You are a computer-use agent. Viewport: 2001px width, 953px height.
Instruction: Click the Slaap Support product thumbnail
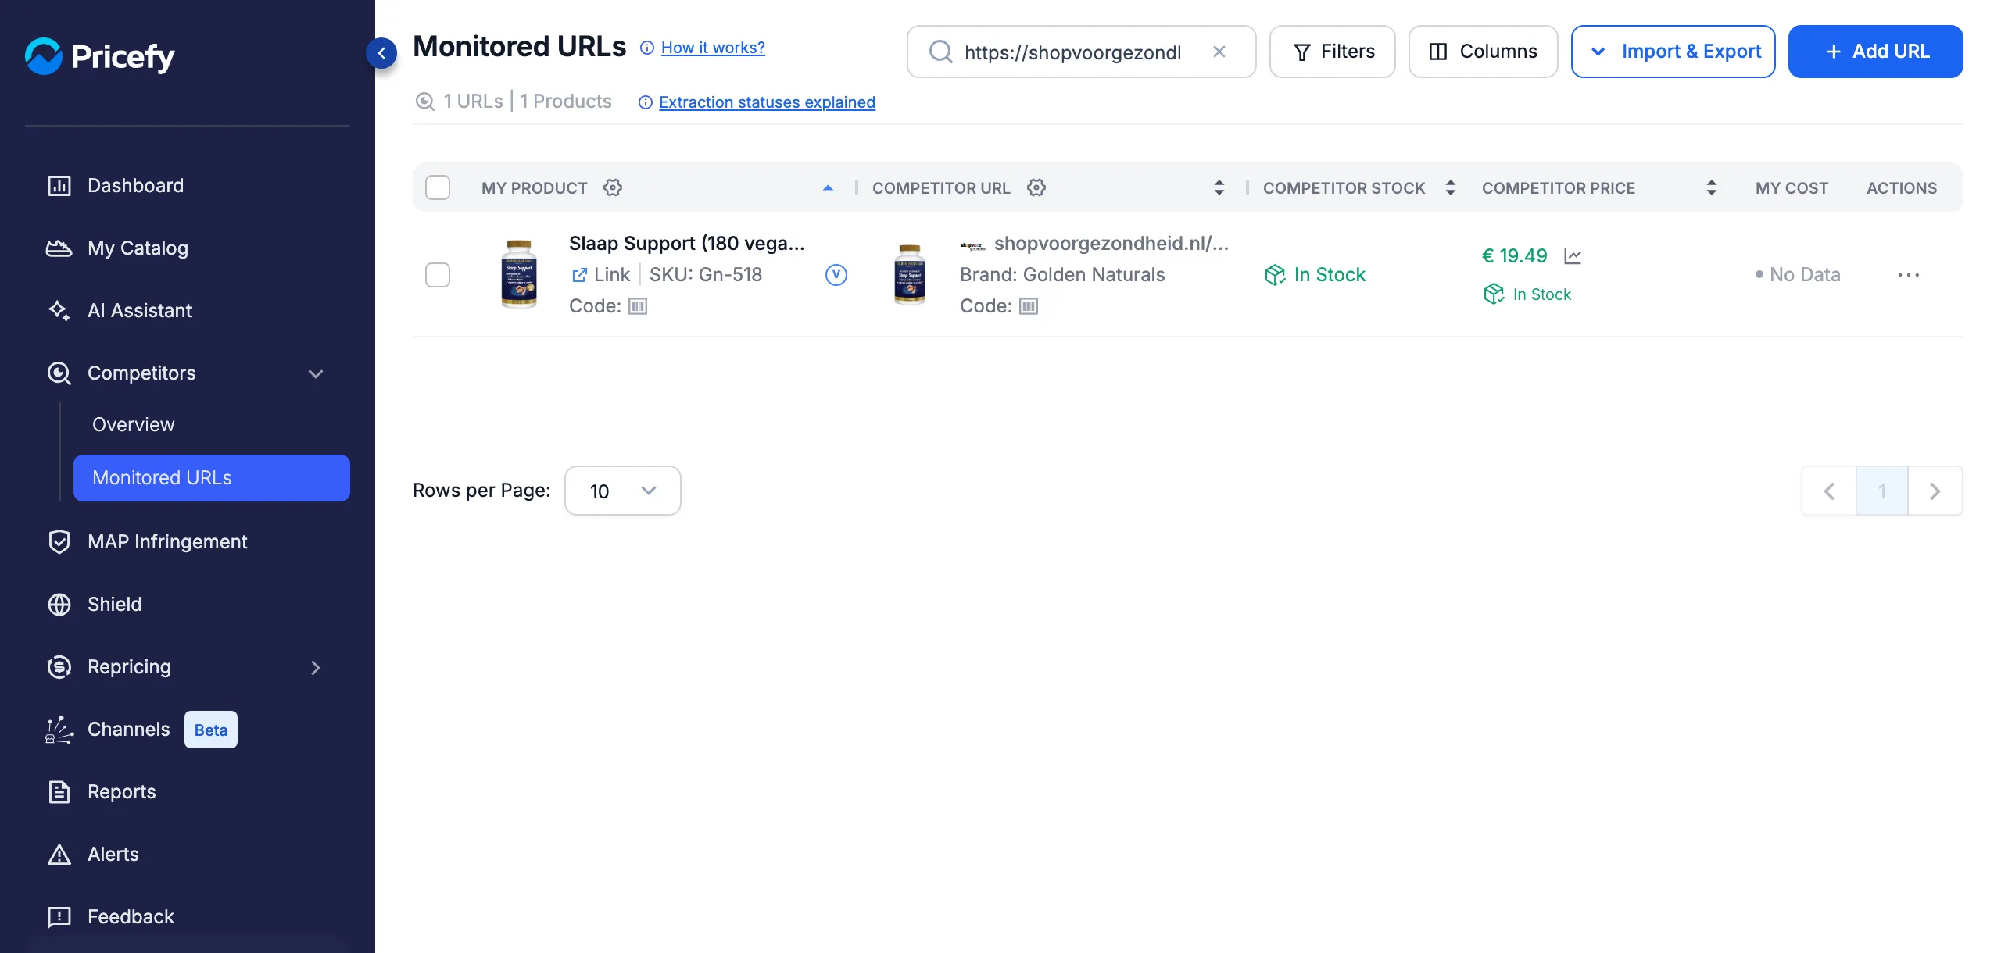[x=519, y=274]
